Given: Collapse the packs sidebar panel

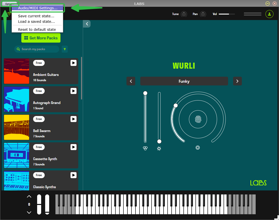Looking at the screenshot, I should pyautogui.click(x=87, y=24).
